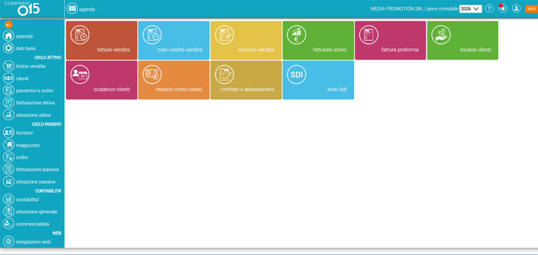Open the incassi clienti tile

click(x=462, y=40)
